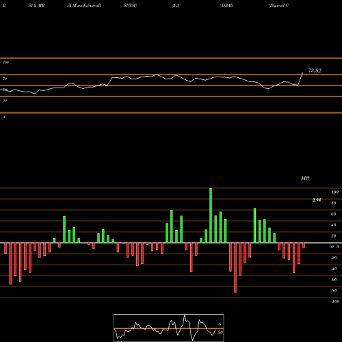Click the RSI axis label 100 on left

(x=5, y=62)
